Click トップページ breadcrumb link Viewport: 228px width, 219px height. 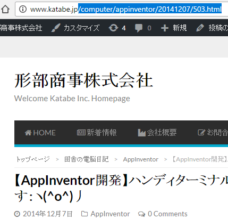coord(33,159)
